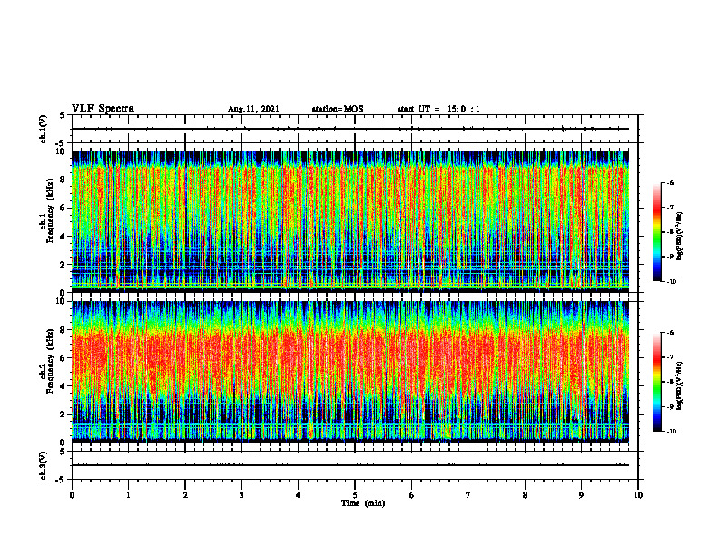Click time axis tick label '6'

point(412,495)
